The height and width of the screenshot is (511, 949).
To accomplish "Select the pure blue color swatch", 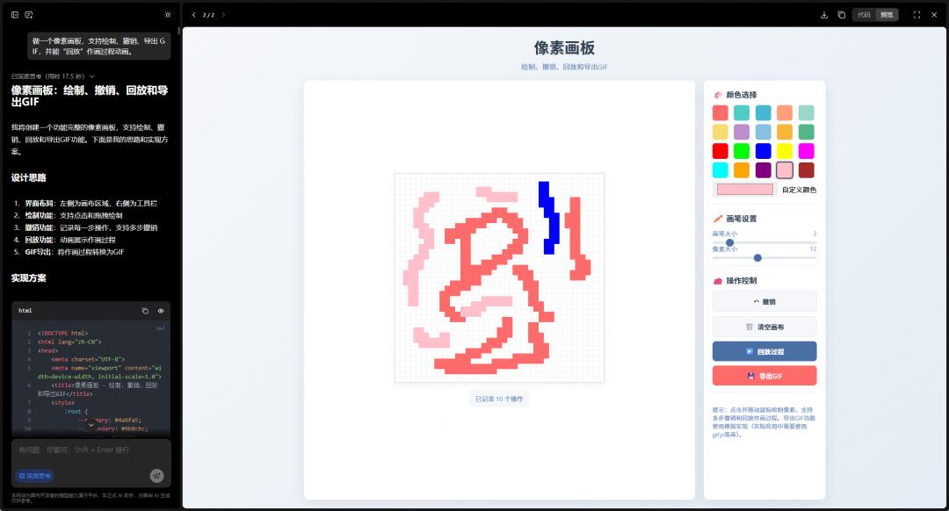I will click(764, 151).
